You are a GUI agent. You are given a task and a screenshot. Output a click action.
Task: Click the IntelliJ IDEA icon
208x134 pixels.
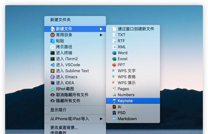(53, 83)
